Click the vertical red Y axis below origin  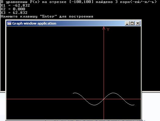(104, 110)
